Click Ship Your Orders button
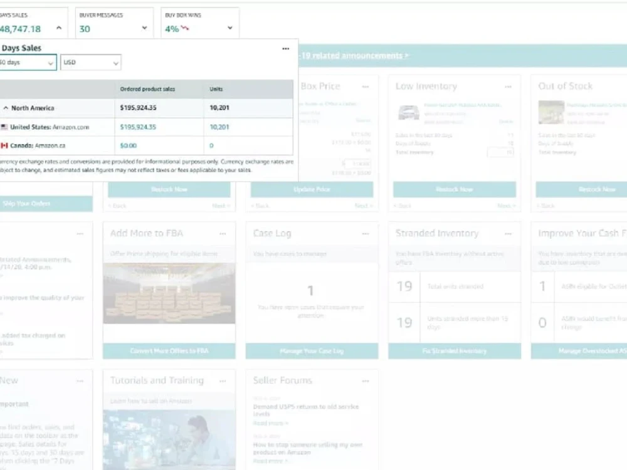Image resolution: width=627 pixels, height=470 pixels. point(46,204)
